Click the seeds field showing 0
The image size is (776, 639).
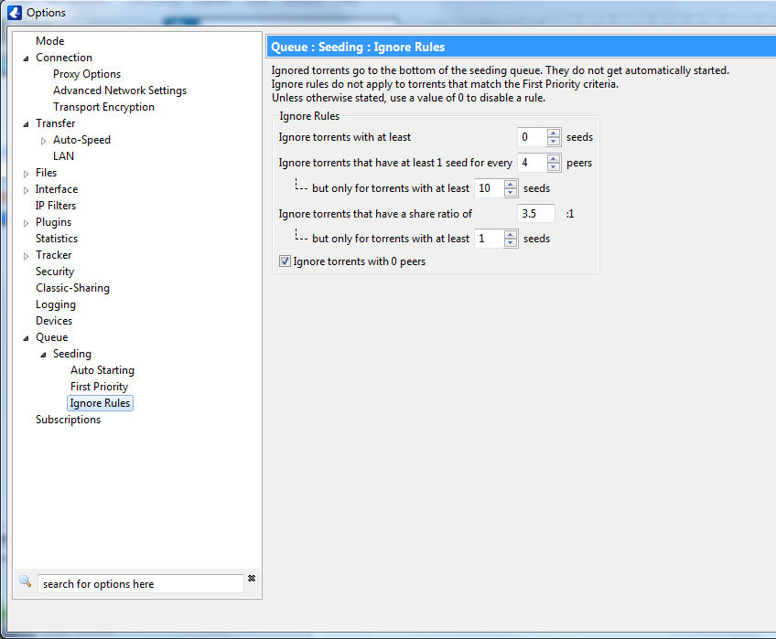533,137
